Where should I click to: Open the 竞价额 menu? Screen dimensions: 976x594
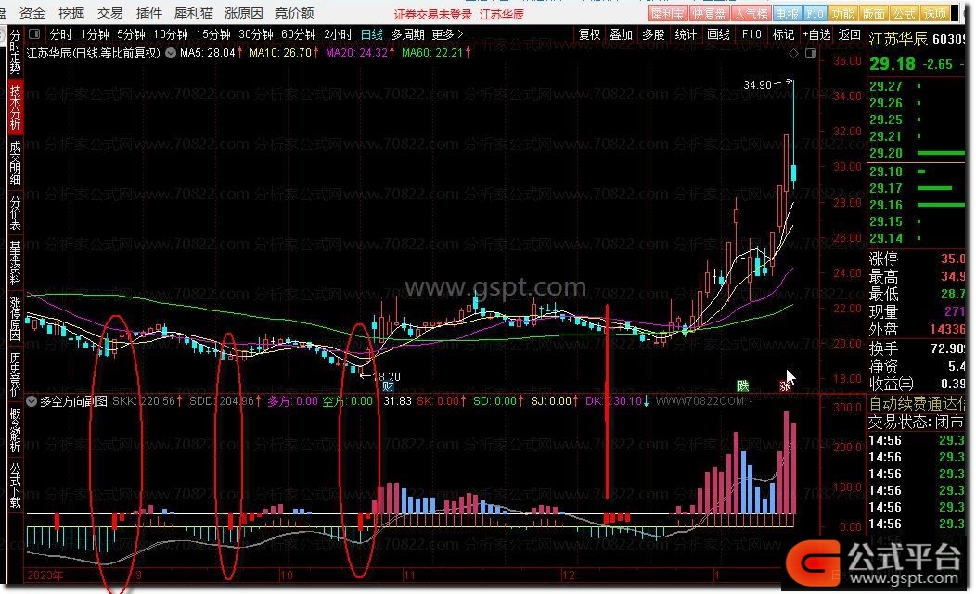pyautogui.click(x=294, y=12)
